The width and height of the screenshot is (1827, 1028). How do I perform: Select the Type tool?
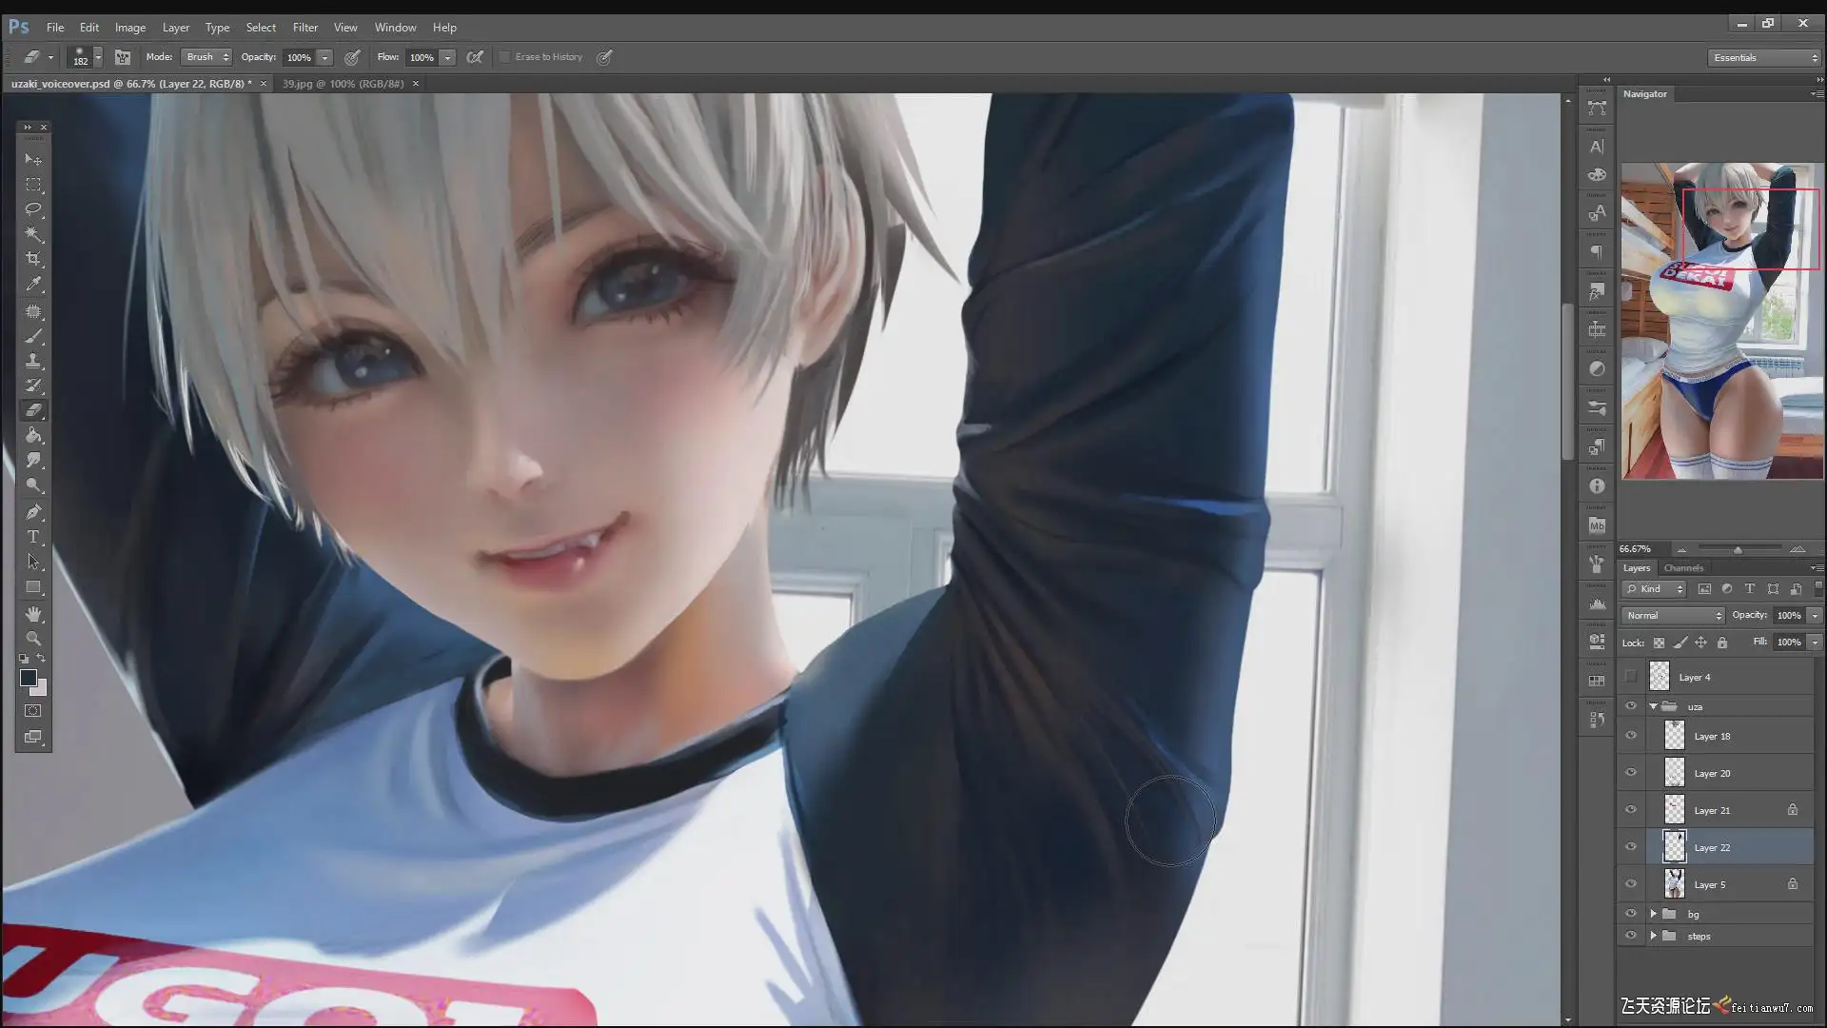[x=33, y=537]
